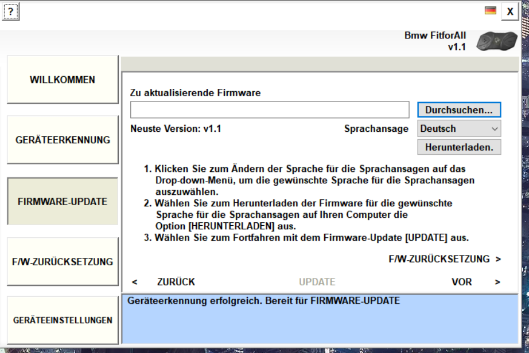This screenshot has width=529, height=353.
Task: Open language selection via German flag
Action: point(491,11)
